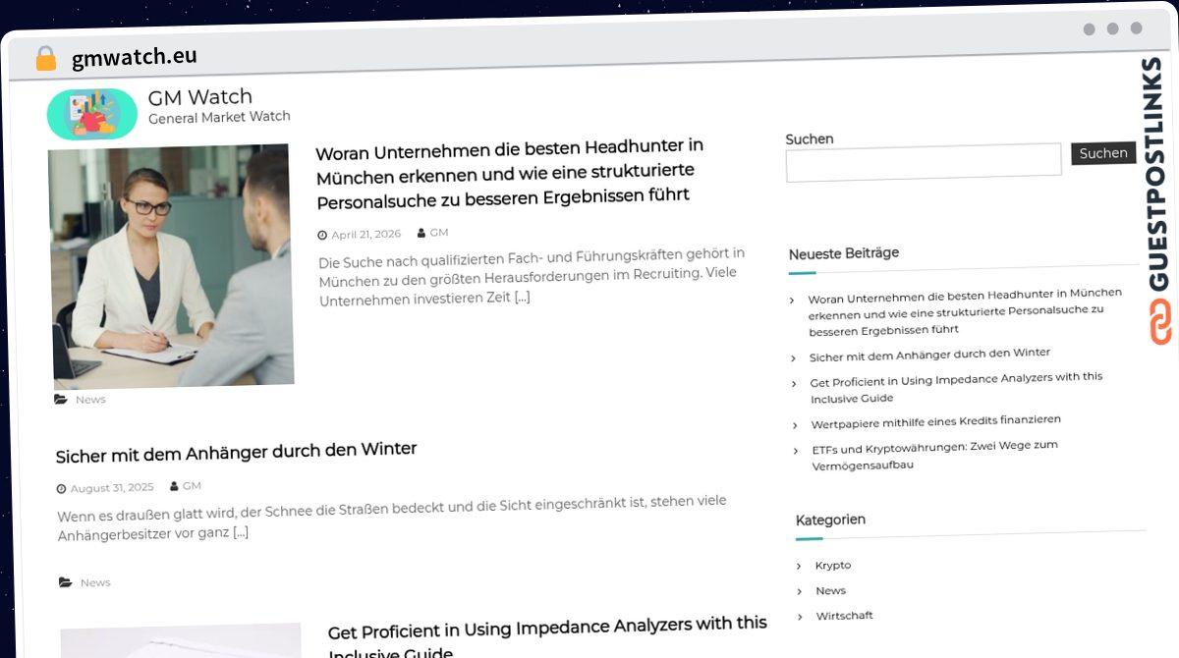Select the Wirtschaft category
Image resolution: width=1179 pixels, height=658 pixels.
844,616
